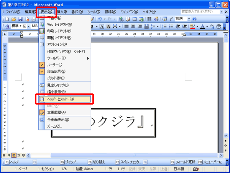
Task: Open the Font Color dropdown arrow
Action: 207,27
